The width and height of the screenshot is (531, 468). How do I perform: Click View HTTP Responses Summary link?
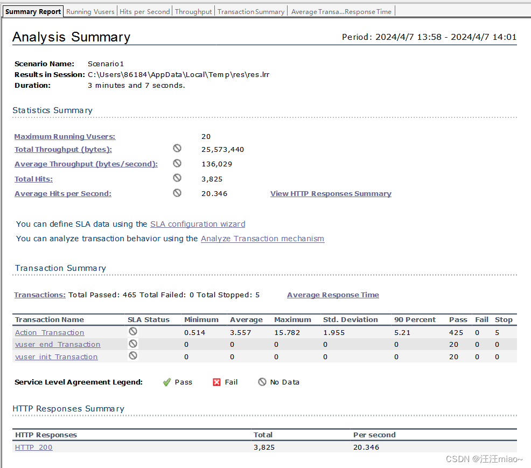331,194
